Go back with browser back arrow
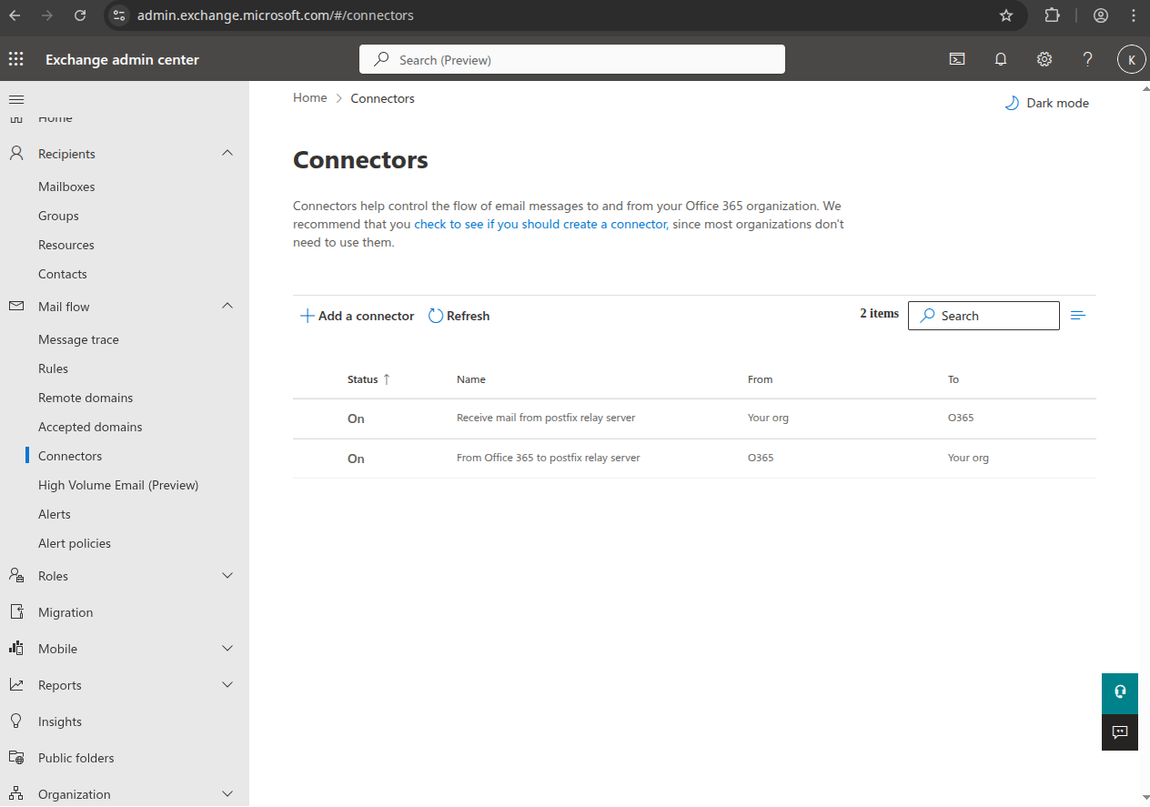The image size is (1150, 807). pos(15,15)
